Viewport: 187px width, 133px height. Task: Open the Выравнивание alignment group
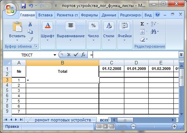coord(71,34)
